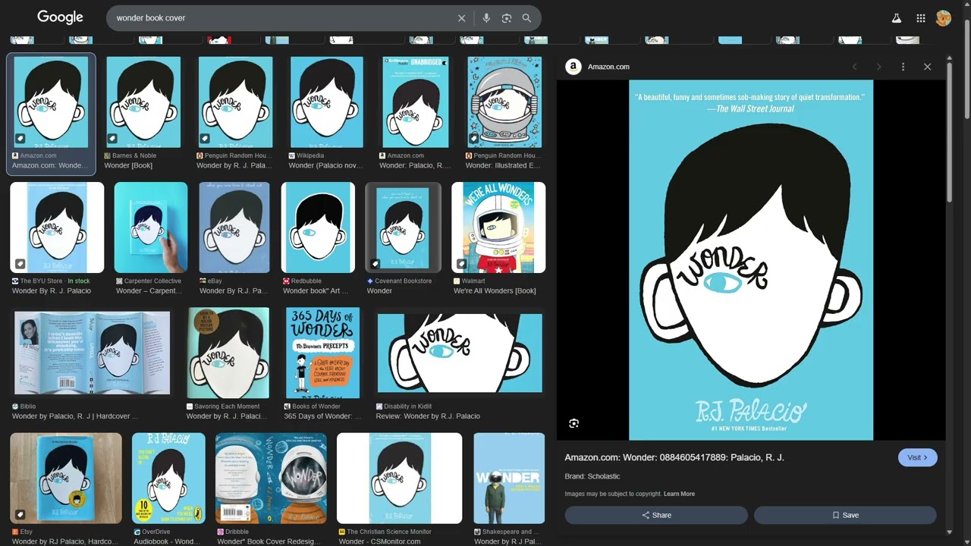971x546 pixels.
Task: Open the Dribbble book cover redesign thumbnail
Action: point(271,479)
